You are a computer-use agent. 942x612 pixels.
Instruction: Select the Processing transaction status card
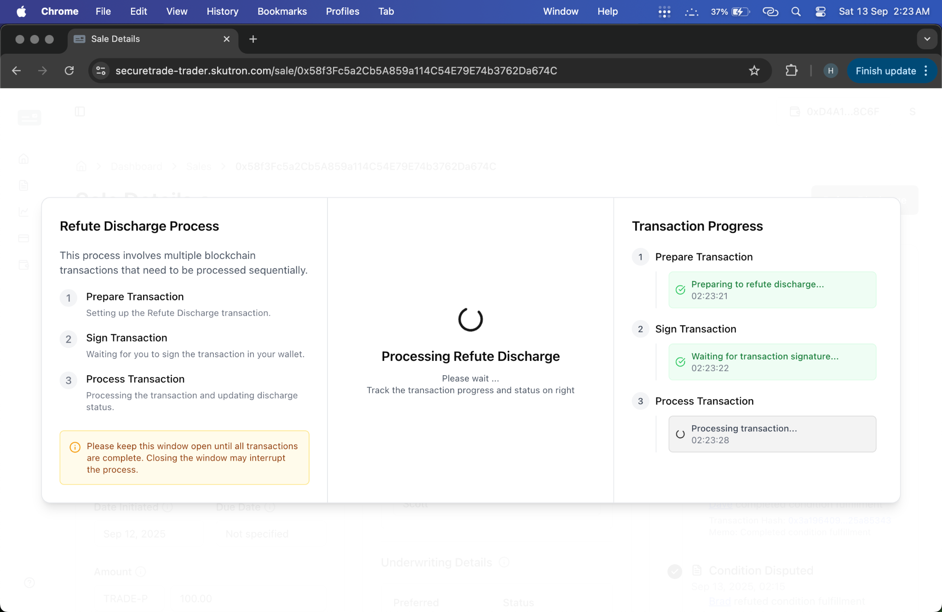point(772,434)
